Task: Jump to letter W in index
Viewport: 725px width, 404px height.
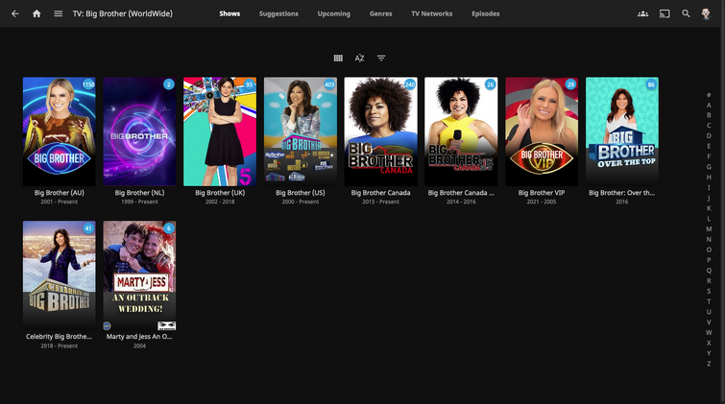Action: tap(709, 332)
